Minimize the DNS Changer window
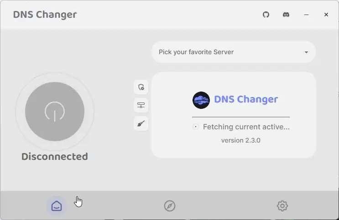 point(306,15)
